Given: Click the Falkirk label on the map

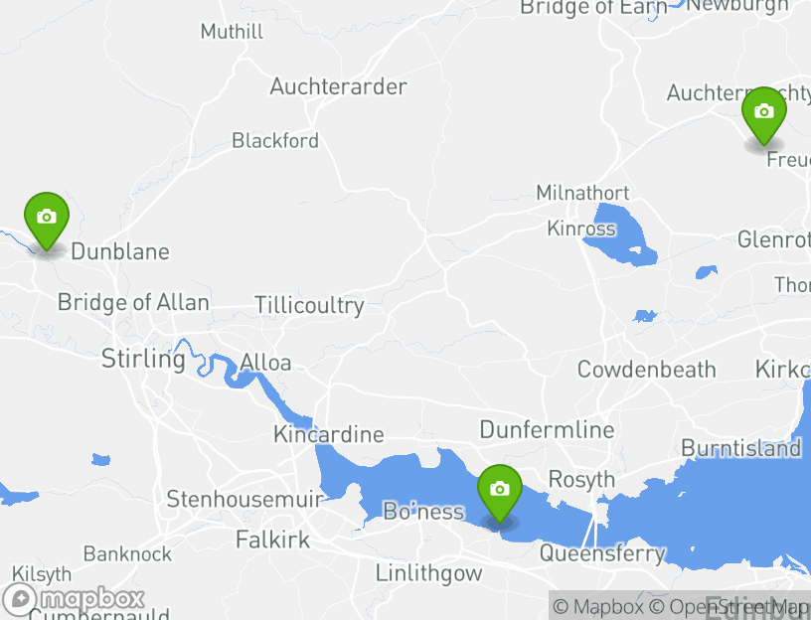Looking at the screenshot, I should tap(272, 540).
